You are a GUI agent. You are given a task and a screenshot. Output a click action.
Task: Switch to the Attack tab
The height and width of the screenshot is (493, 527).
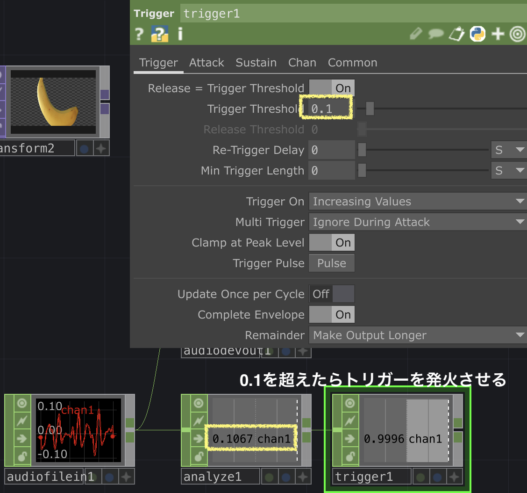(207, 62)
